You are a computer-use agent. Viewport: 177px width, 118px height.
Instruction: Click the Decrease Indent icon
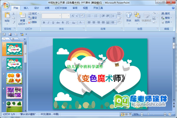[103, 16]
